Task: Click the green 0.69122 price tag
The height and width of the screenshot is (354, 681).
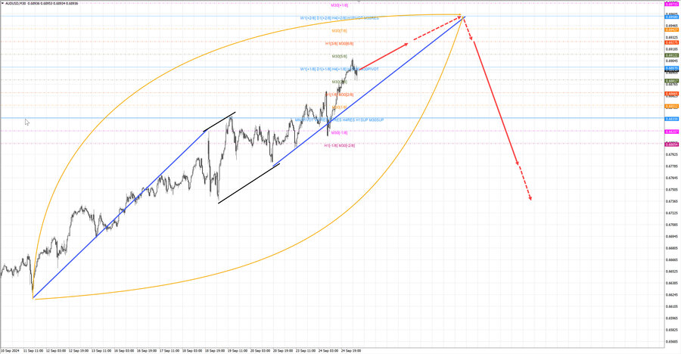Action: pos(672,56)
